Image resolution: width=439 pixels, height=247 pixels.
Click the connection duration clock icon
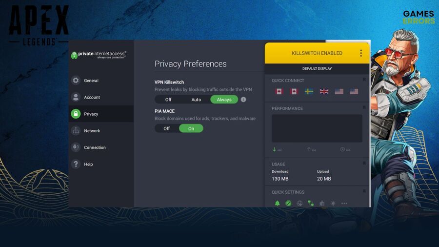(342, 149)
